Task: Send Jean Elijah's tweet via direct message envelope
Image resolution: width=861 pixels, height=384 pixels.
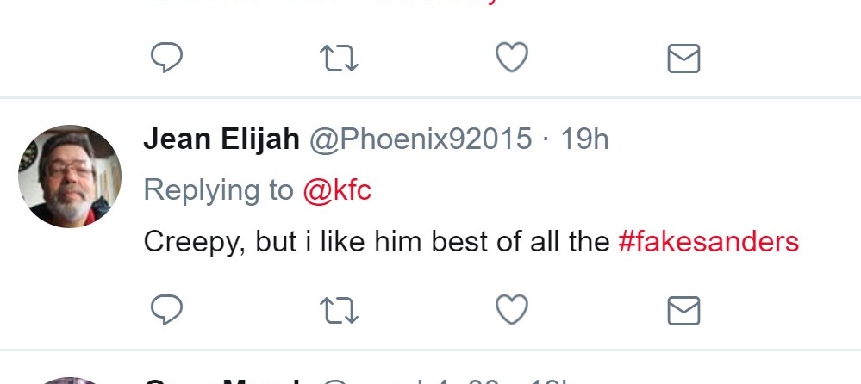Action: [x=683, y=311]
